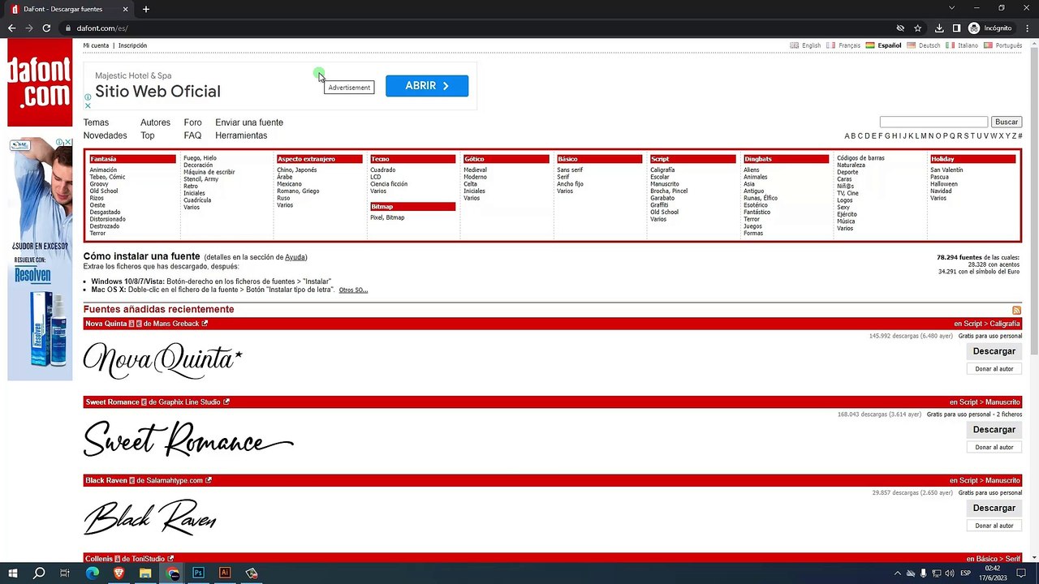1039x584 pixels.
Task: Donate to the Sweet Romance author
Action: (994, 447)
